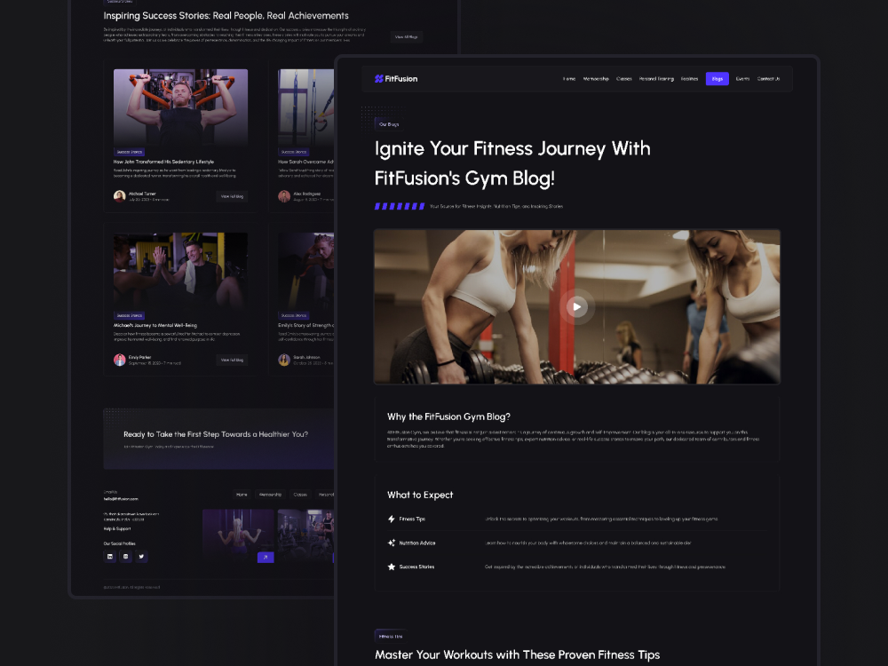This screenshot has height=666, width=888.
Task: Click Michael Turner's author avatar
Action: pyautogui.click(x=119, y=196)
